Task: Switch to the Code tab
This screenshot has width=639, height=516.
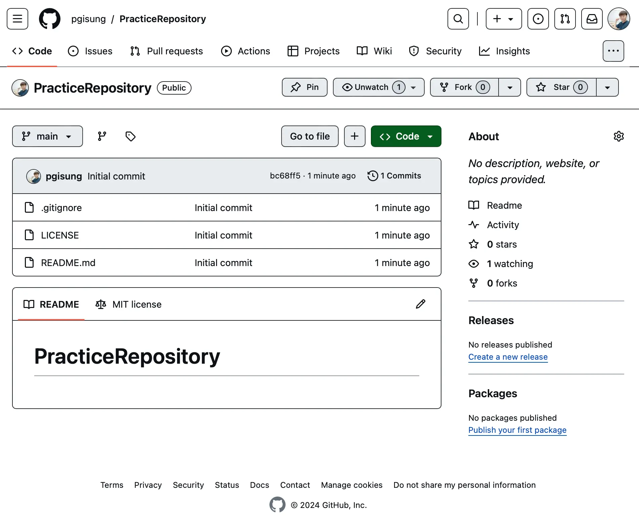Action: (32, 51)
